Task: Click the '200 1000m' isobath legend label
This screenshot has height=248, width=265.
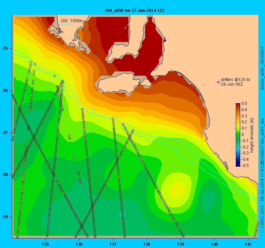Action: coord(72,21)
